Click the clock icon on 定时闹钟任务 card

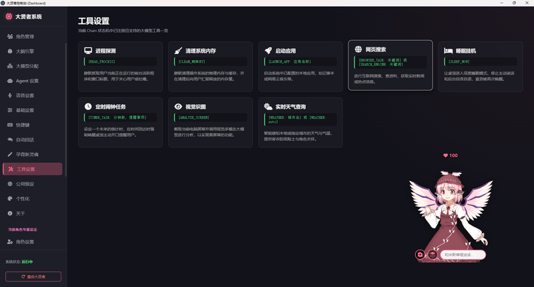coord(88,107)
